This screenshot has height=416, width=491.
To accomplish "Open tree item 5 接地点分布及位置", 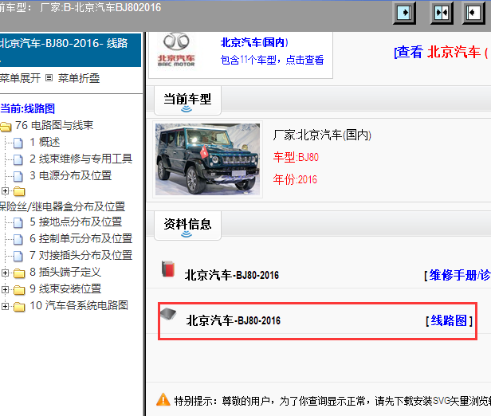I will coord(76,222).
